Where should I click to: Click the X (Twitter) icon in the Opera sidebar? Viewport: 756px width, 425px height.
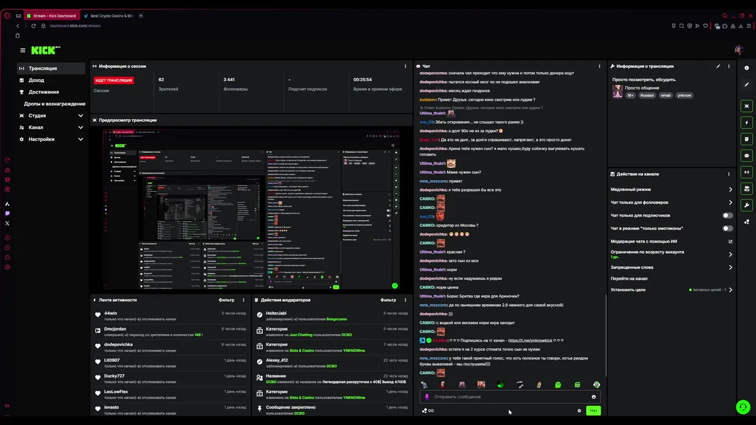(x=7, y=223)
